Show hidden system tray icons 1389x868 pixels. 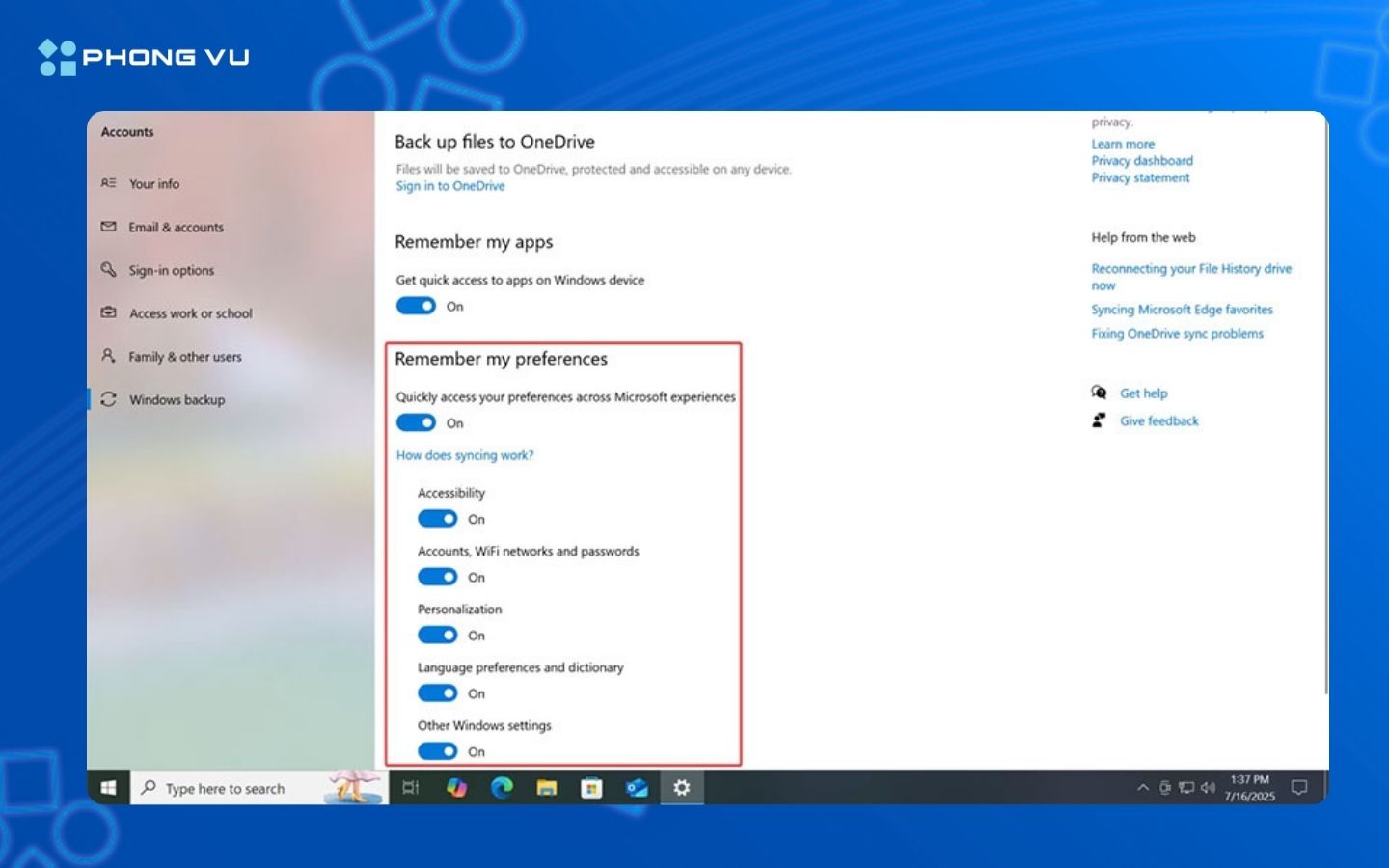click(1143, 788)
